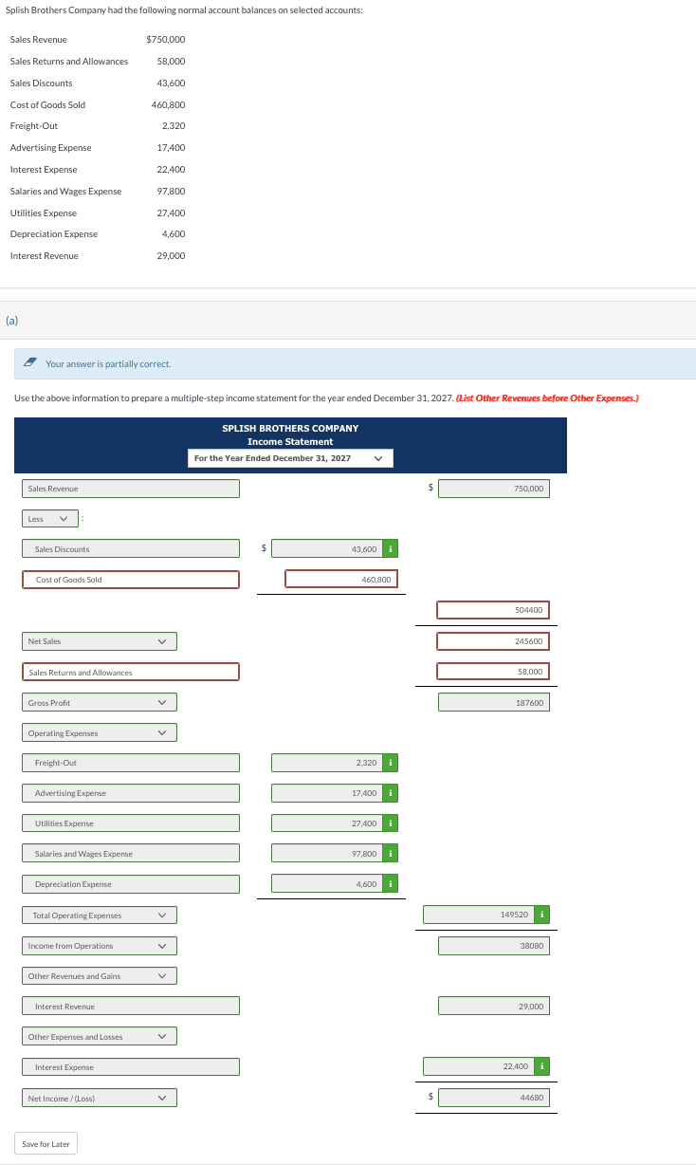Open the Gross Profit dropdown
Image resolution: width=696 pixels, height=1165 pixels.
click(x=100, y=703)
